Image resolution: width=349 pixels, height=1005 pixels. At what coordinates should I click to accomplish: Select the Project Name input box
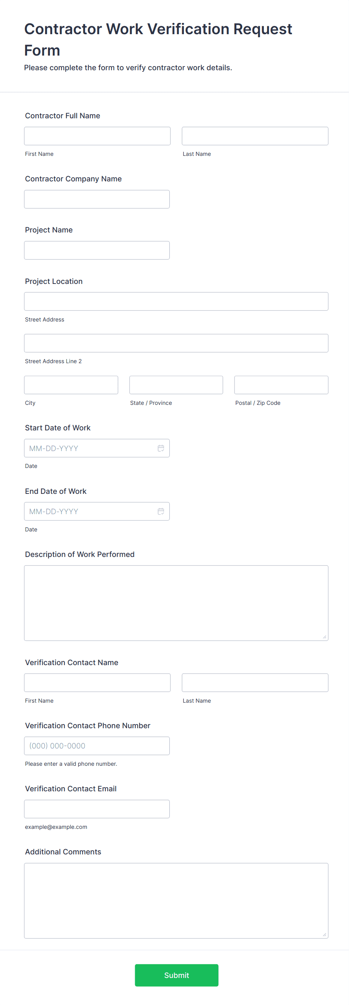(97, 250)
